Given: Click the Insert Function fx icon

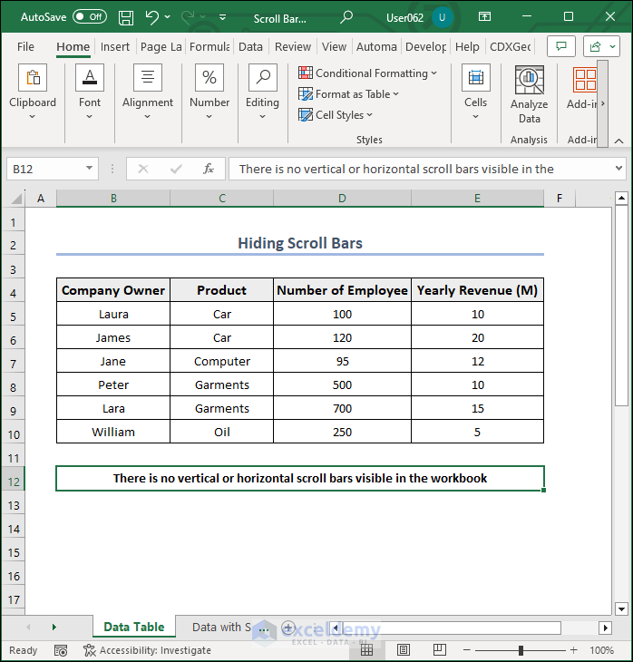Looking at the screenshot, I should pyautogui.click(x=209, y=169).
